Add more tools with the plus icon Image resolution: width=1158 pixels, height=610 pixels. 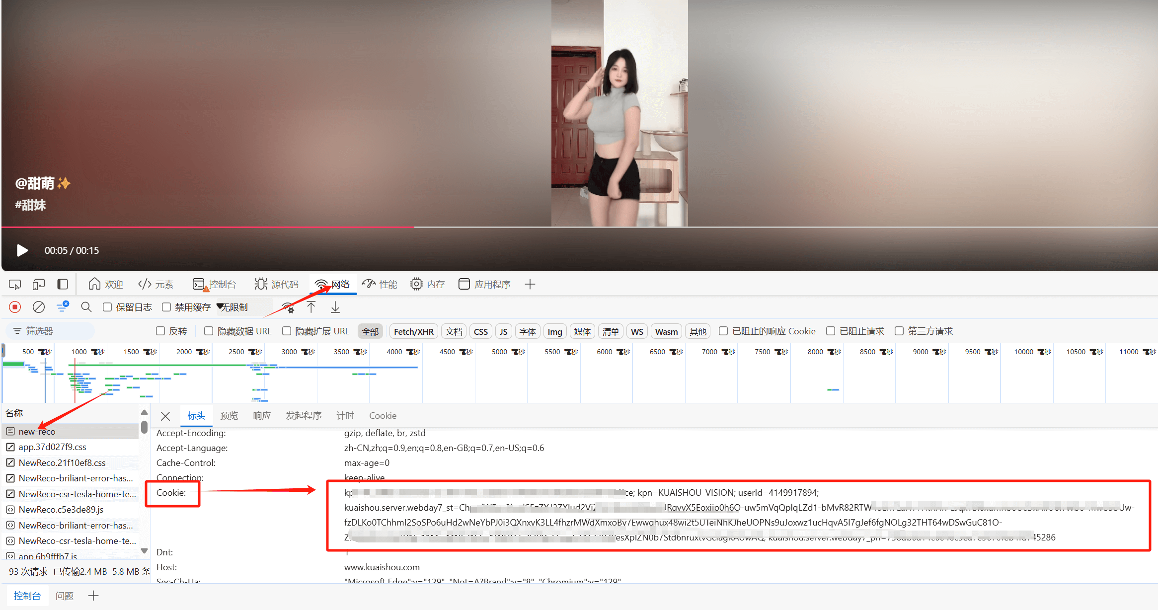point(530,284)
